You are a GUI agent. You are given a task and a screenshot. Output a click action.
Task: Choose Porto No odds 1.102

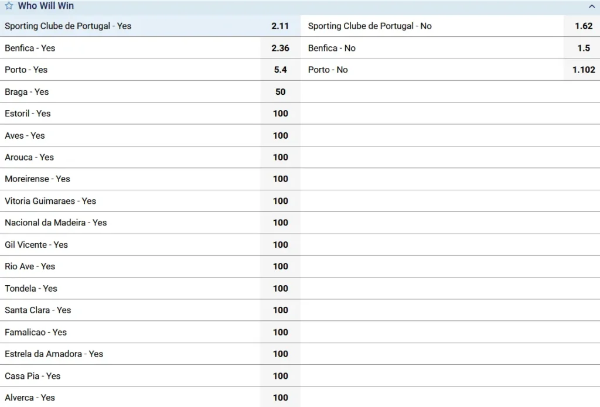click(x=583, y=70)
